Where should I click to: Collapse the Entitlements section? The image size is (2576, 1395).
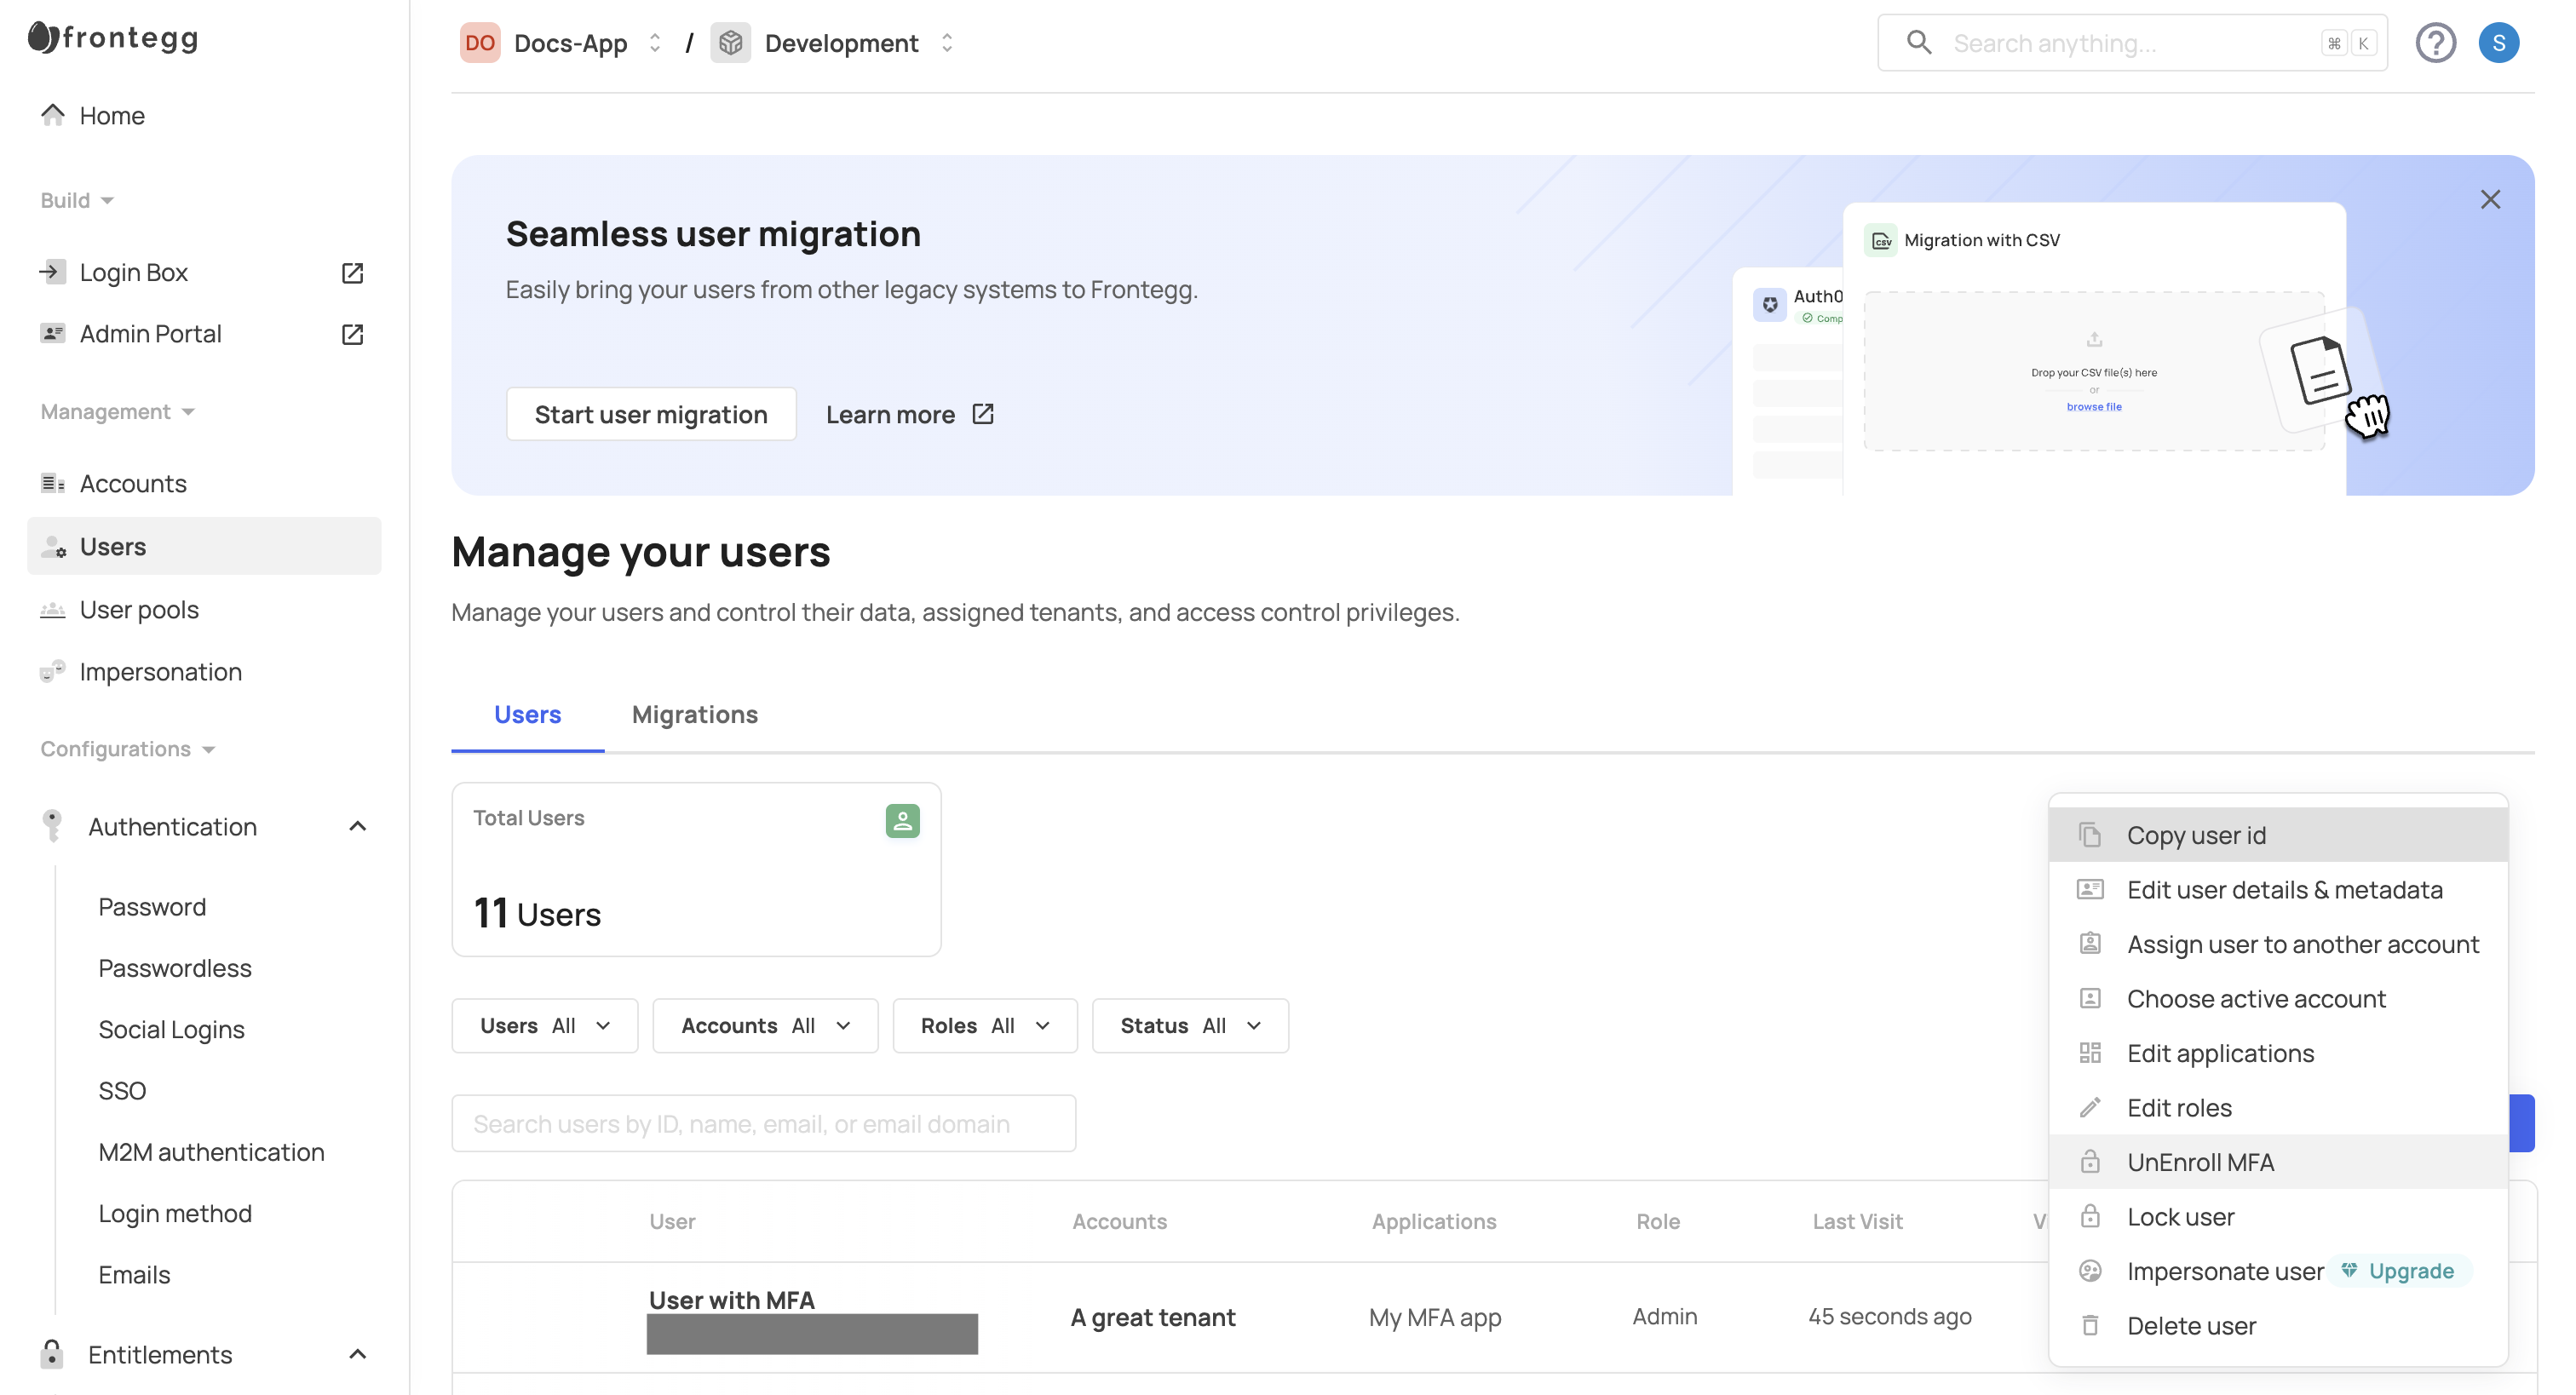click(x=357, y=1353)
